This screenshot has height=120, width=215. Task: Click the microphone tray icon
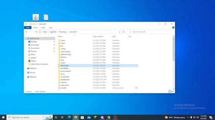(x=191, y=117)
